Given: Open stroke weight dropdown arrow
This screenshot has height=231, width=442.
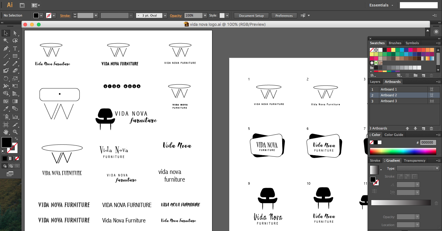Looking at the screenshot, I should click(96, 15).
